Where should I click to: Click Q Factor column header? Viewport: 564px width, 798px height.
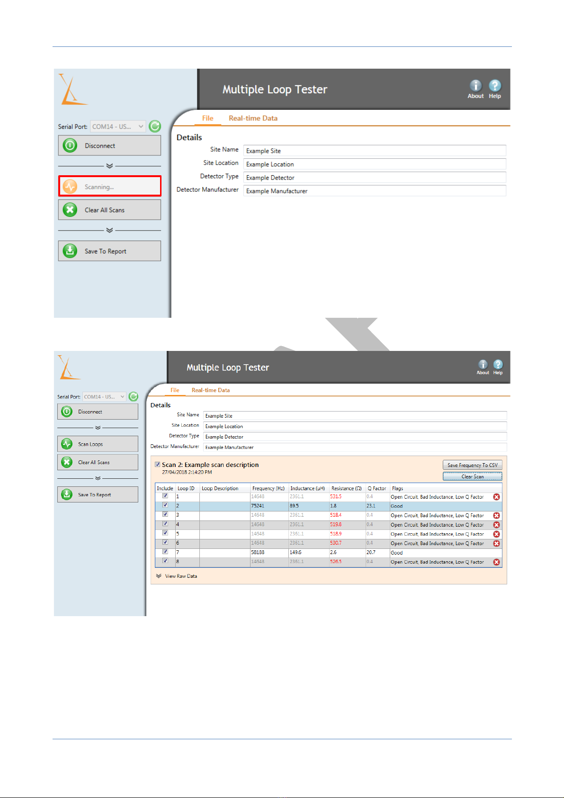click(x=377, y=488)
